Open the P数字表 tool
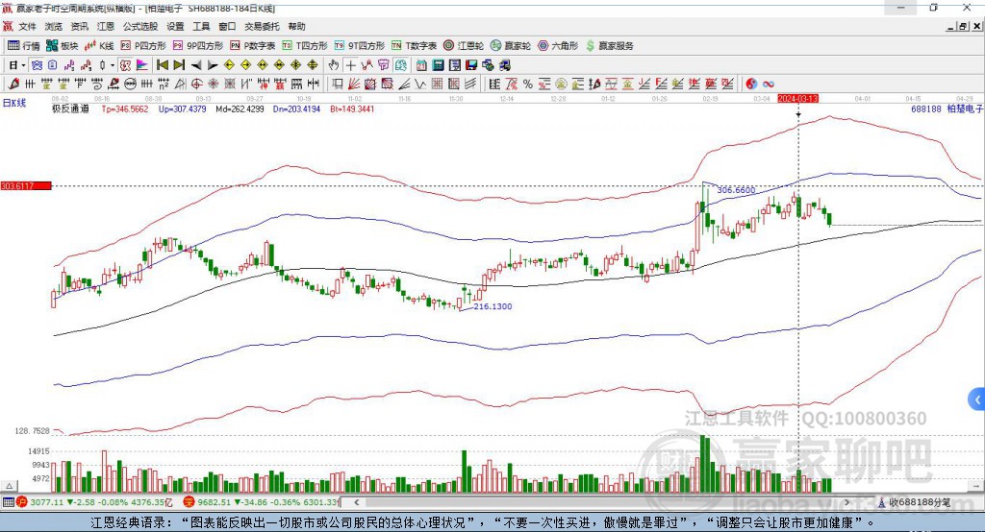This screenshot has width=985, height=532. [253, 46]
